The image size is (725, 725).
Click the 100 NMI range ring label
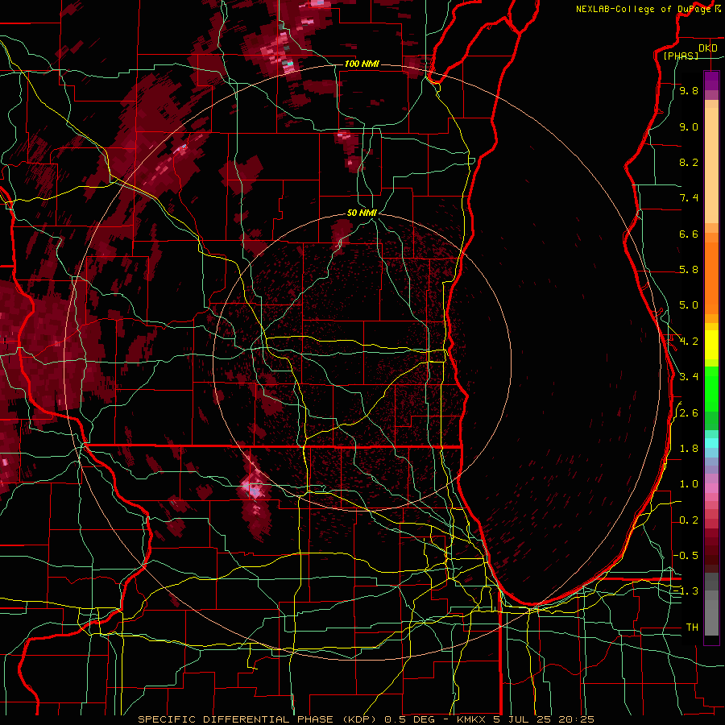[x=362, y=64]
